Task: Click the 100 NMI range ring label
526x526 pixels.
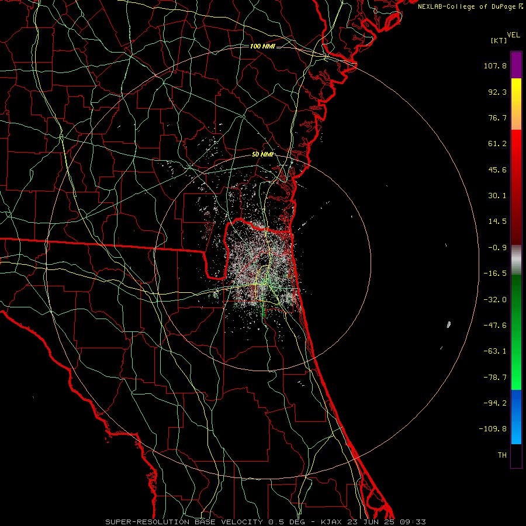Action: tap(262, 46)
